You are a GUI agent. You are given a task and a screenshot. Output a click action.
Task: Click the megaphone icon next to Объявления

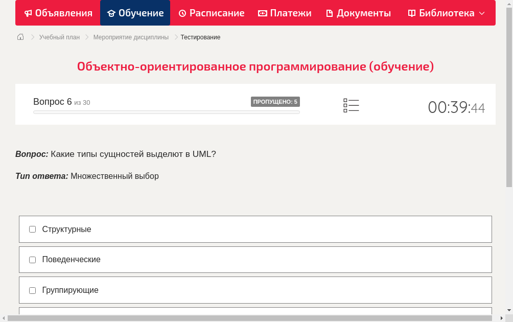click(x=28, y=13)
